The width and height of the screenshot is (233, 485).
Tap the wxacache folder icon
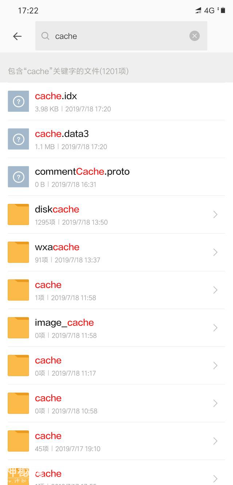[x=18, y=252]
